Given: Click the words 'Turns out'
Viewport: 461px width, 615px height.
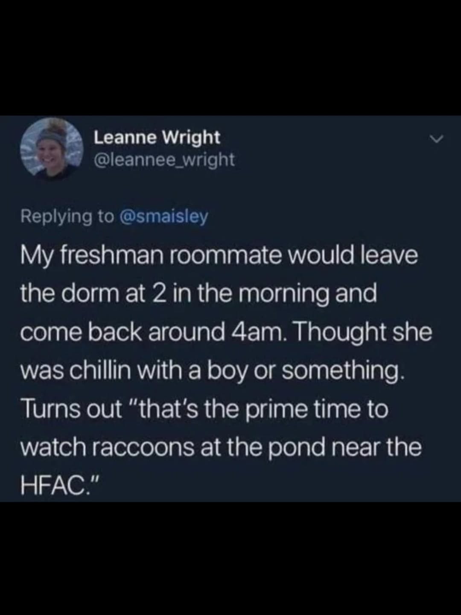Looking at the screenshot, I should [71, 409].
